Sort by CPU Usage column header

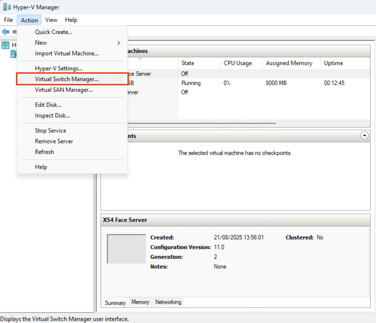tap(241, 63)
